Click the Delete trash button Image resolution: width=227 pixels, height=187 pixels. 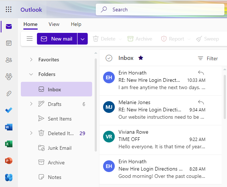(x=104, y=39)
